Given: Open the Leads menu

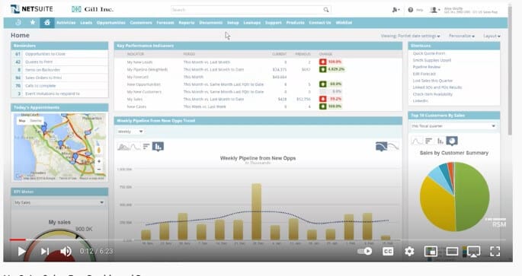Looking at the screenshot, I should coord(86,23).
